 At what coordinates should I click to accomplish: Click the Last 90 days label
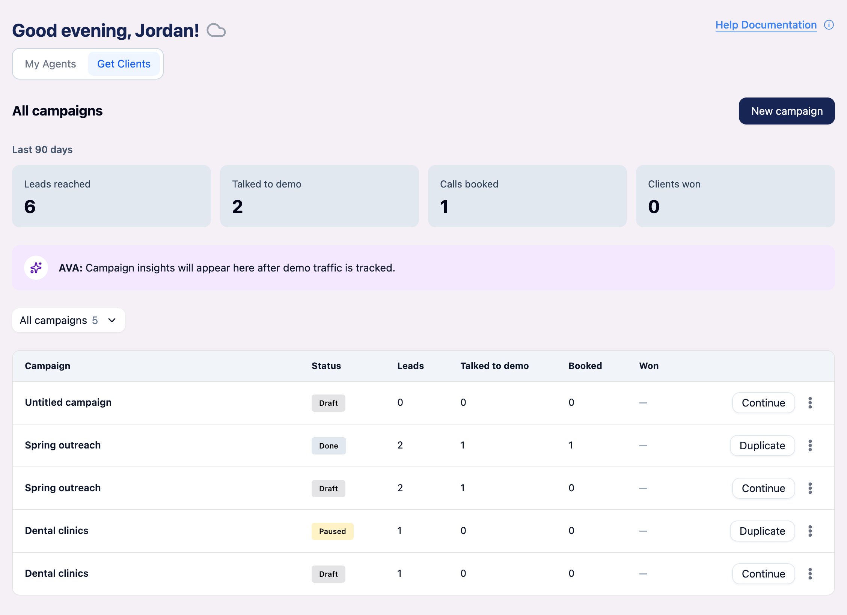pyautogui.click(x=42, y=150)
